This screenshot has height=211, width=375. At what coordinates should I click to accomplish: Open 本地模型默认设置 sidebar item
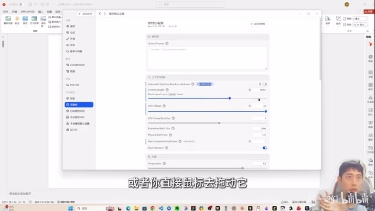point(78,124)
